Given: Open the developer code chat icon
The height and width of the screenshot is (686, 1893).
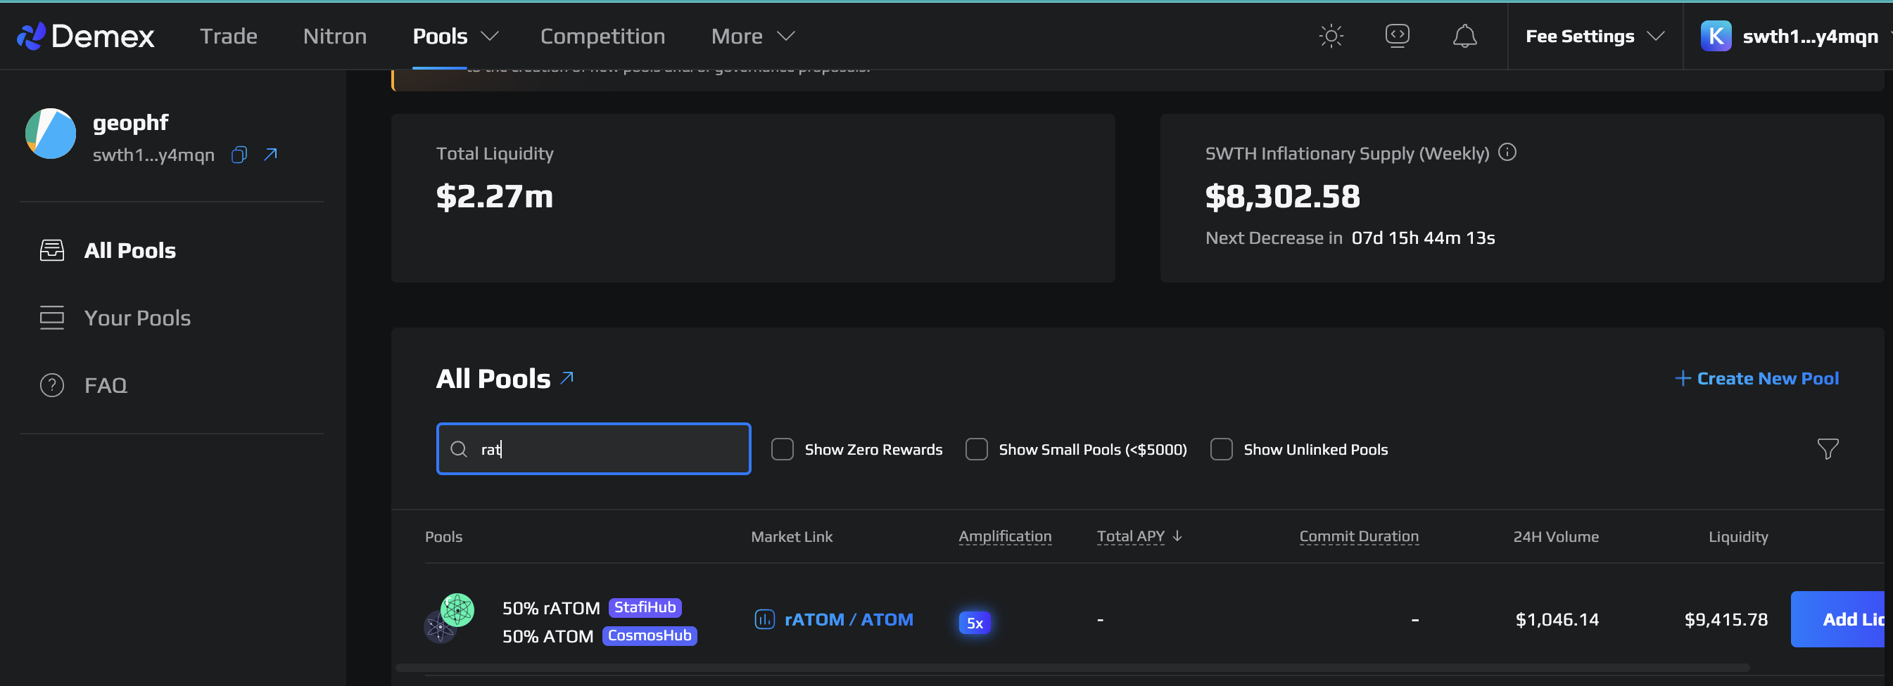Looking at the screenshot, I should [1397, 35].
